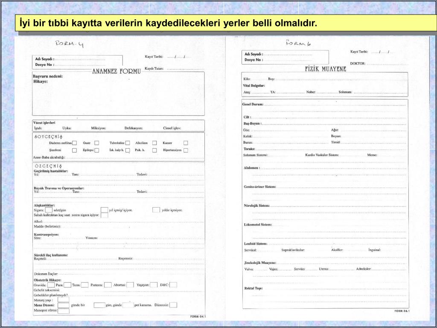This screenshot has height=328, width=437.
Task: Mark the Kanser checkbox
Action: [186, 143]
